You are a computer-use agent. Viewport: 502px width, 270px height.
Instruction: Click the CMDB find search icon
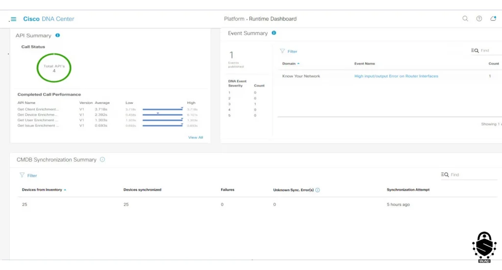445,174
